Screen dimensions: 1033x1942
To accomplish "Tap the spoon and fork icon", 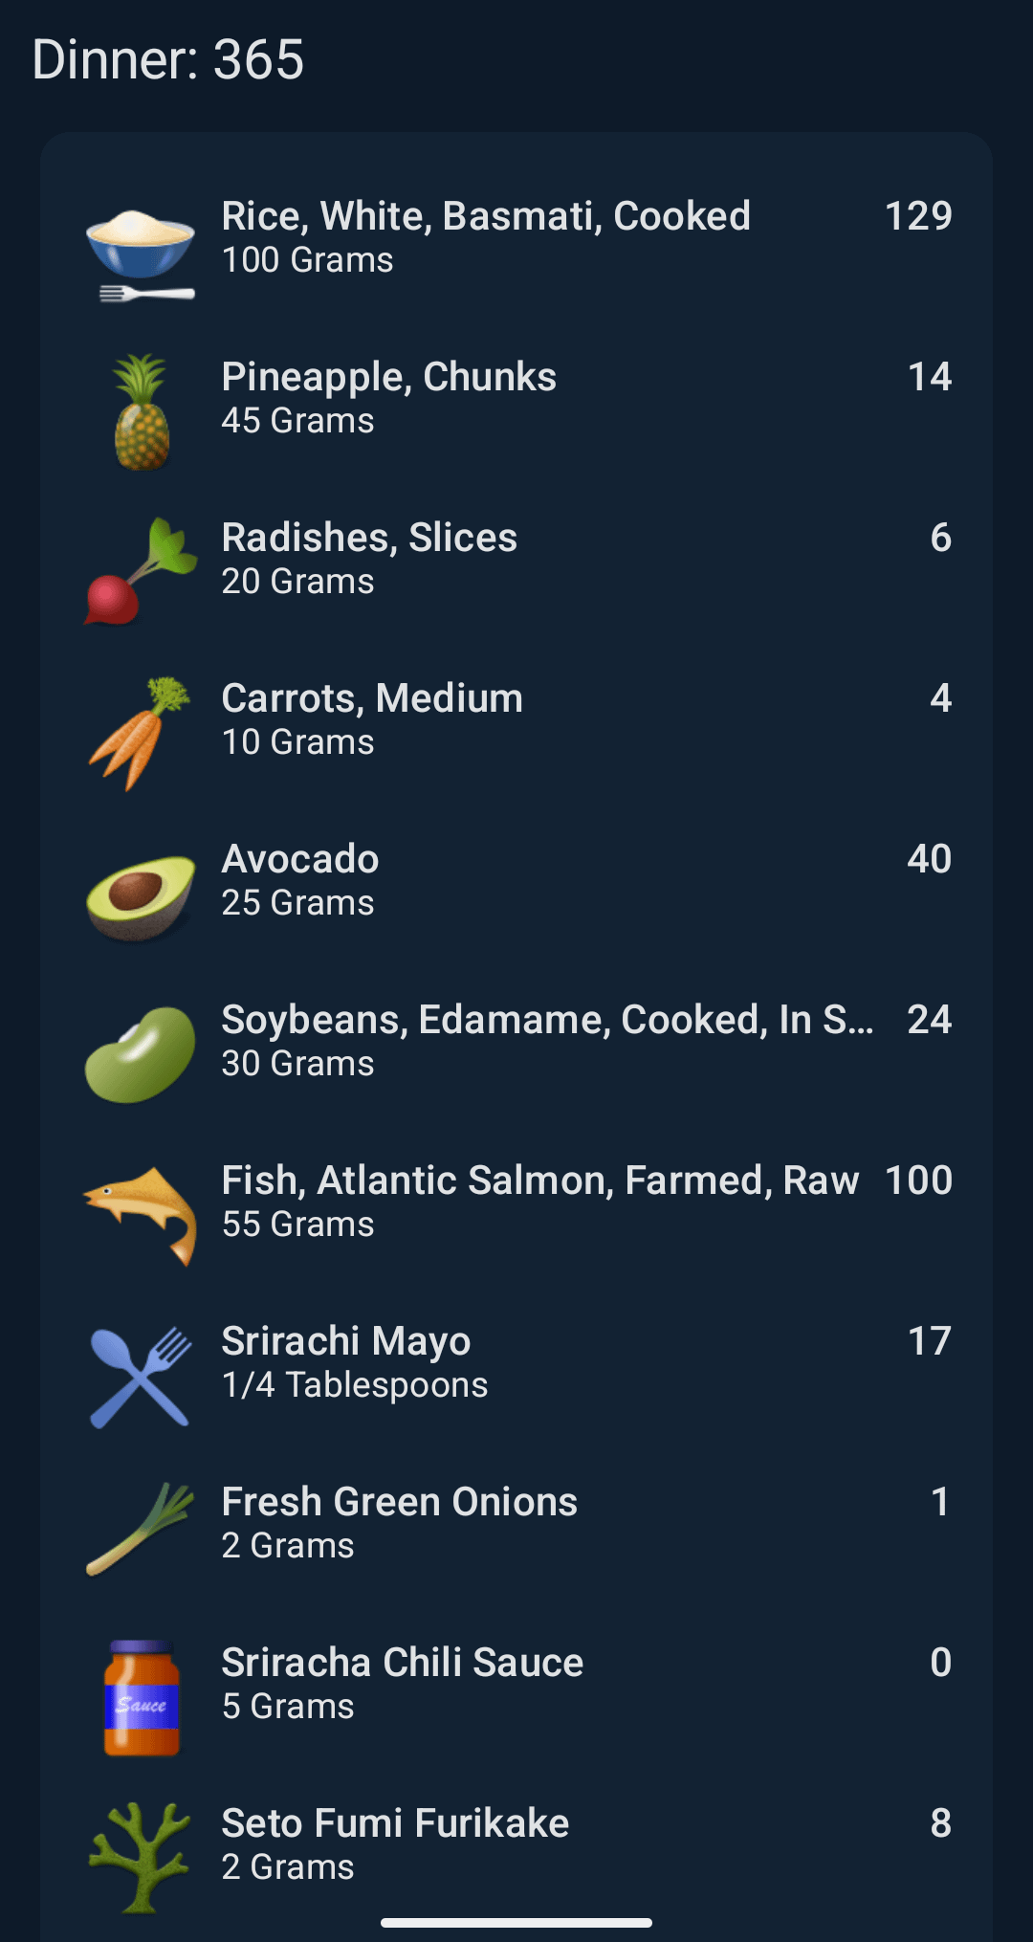I will (141, 1377).
